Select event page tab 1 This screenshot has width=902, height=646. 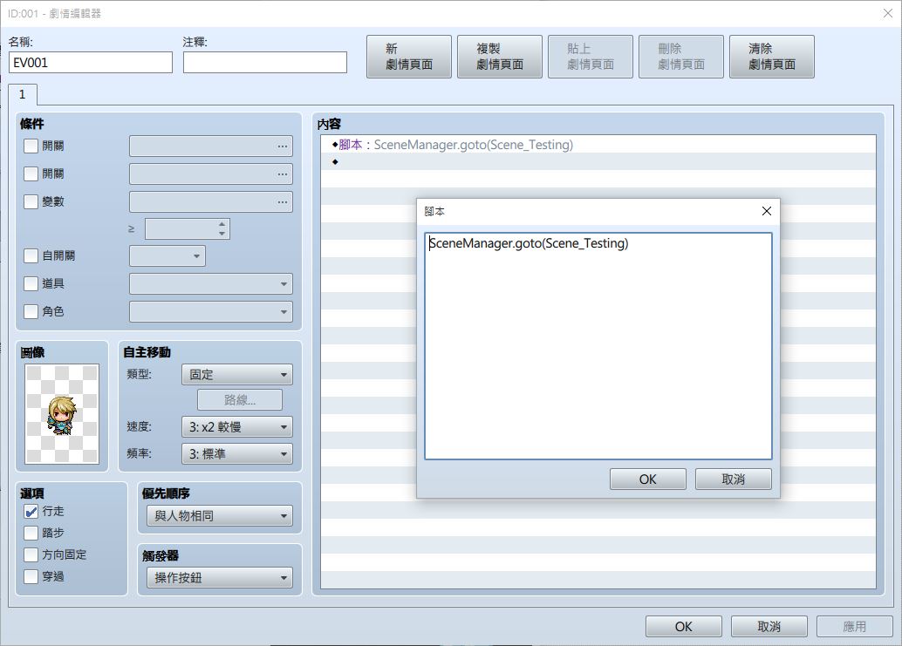tap(23, 95)
